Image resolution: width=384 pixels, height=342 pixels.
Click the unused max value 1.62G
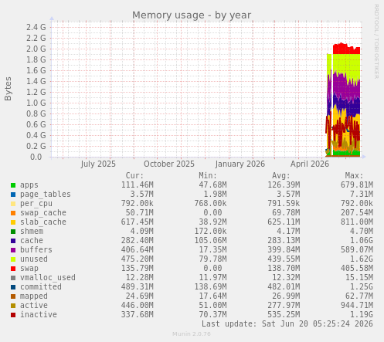coord(362,259)
